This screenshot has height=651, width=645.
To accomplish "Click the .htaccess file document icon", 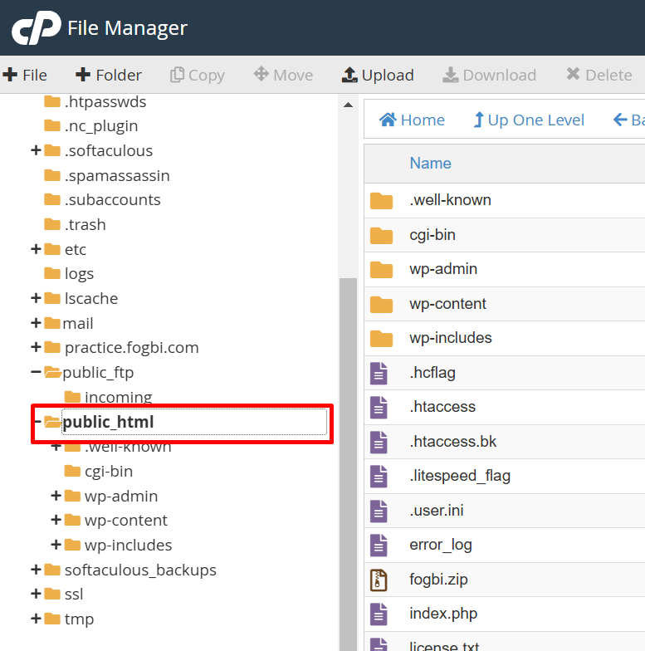I will (379, 407).
